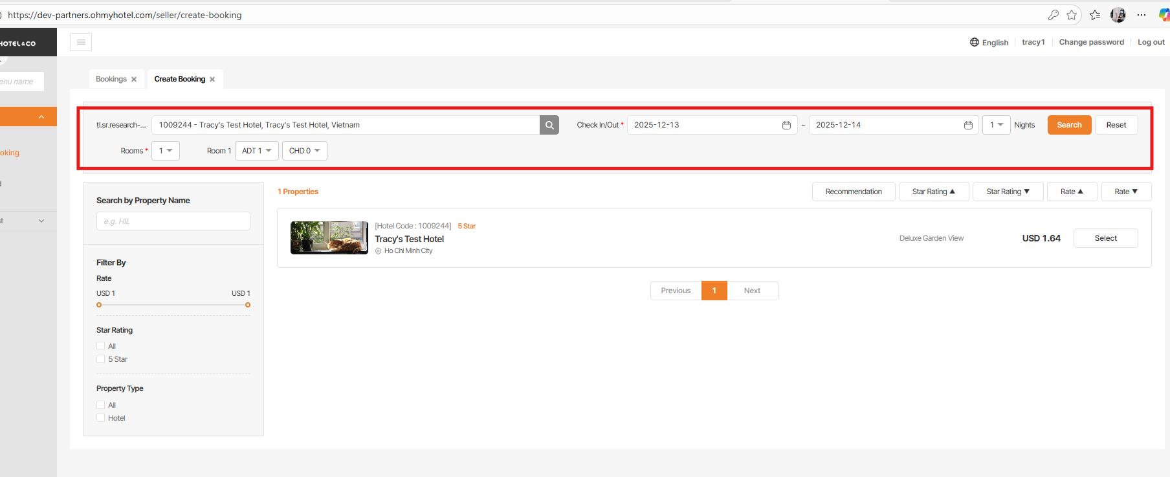This screenshot has width=1170, height=477.
Task: Tick the Hotel property type checkbox
Action: pyautogui.click(x=100, y=418)
